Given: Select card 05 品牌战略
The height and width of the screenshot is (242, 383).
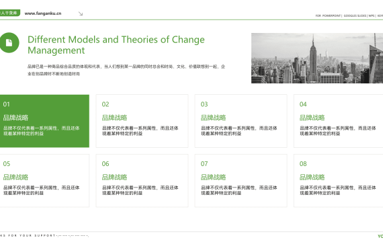Looking at the screenshot, I should click(44, 181).
